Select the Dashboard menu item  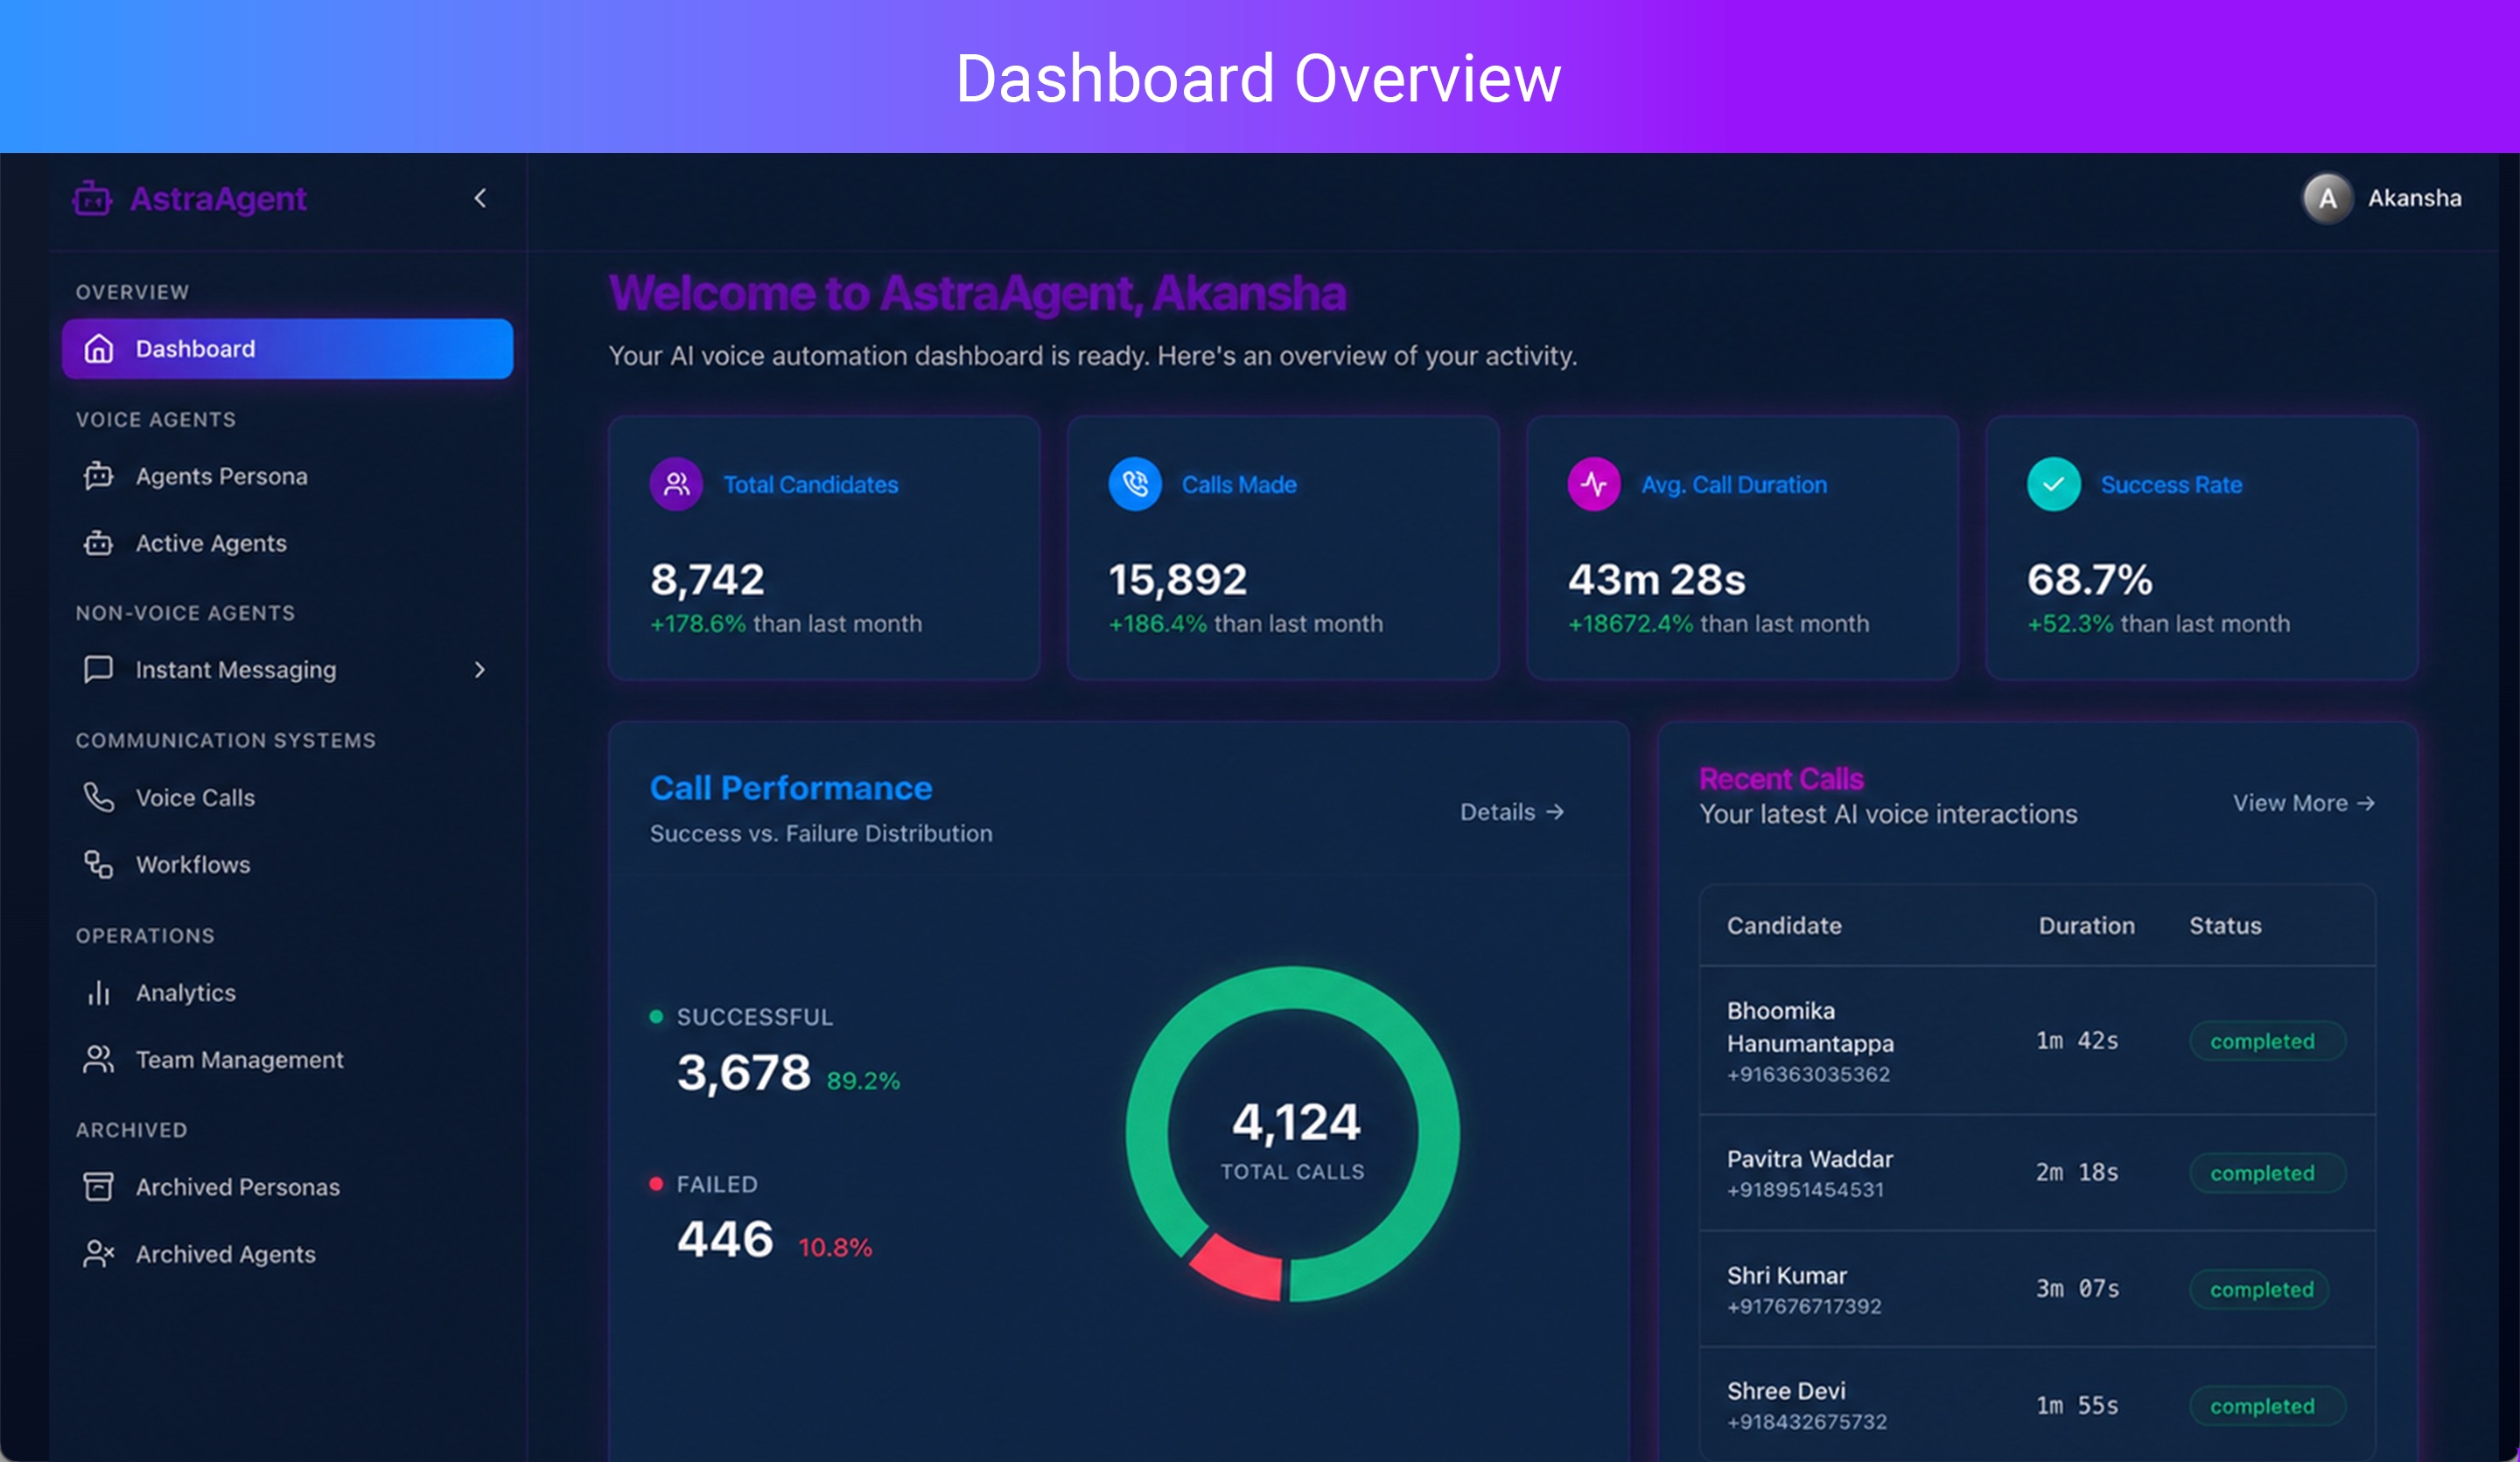(287, 349)
